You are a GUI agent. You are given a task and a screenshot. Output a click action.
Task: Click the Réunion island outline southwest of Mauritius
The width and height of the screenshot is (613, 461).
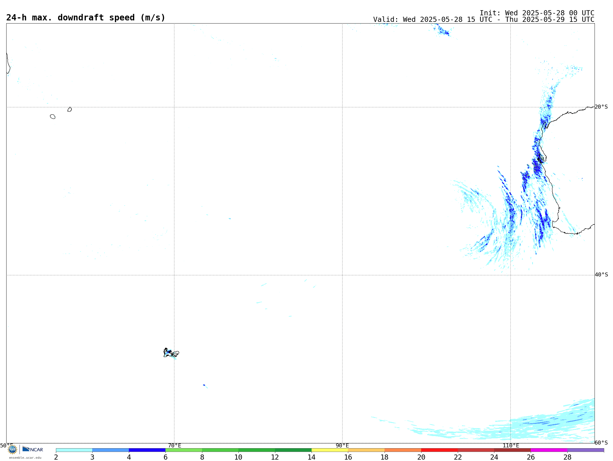point(53,117)
